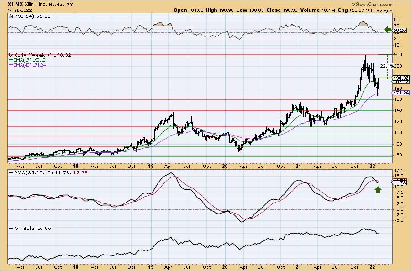Screen dimensions: 411x271
Task: Click the 140 price axis label
Action: tap(398, 110)
